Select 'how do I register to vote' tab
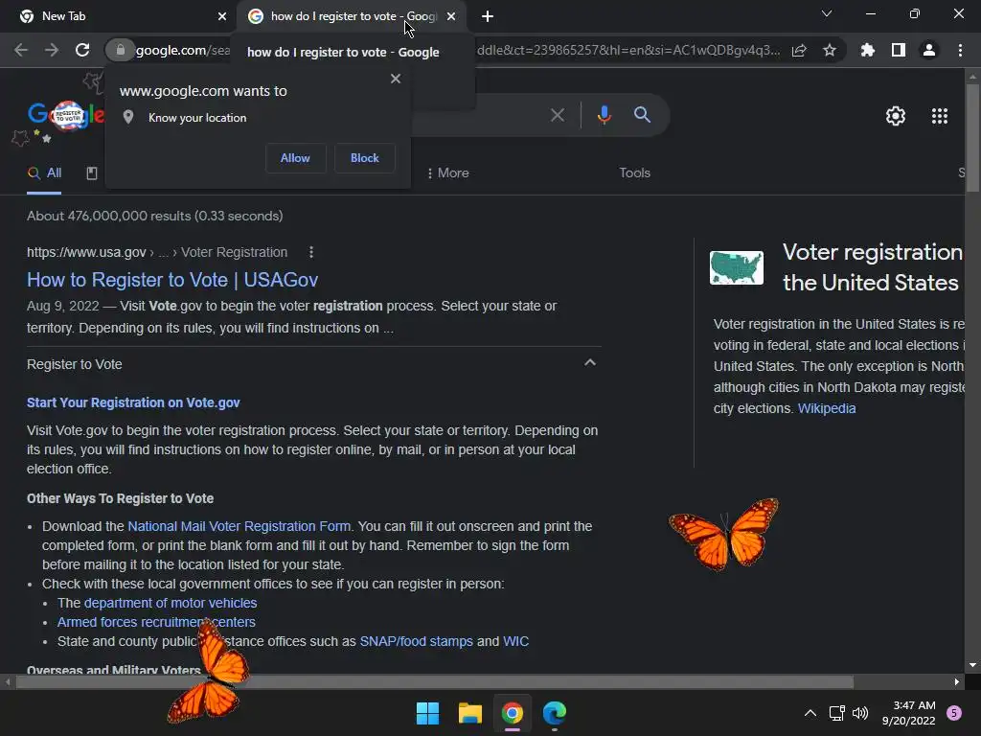The image size is (981, 736). point(352,16)
